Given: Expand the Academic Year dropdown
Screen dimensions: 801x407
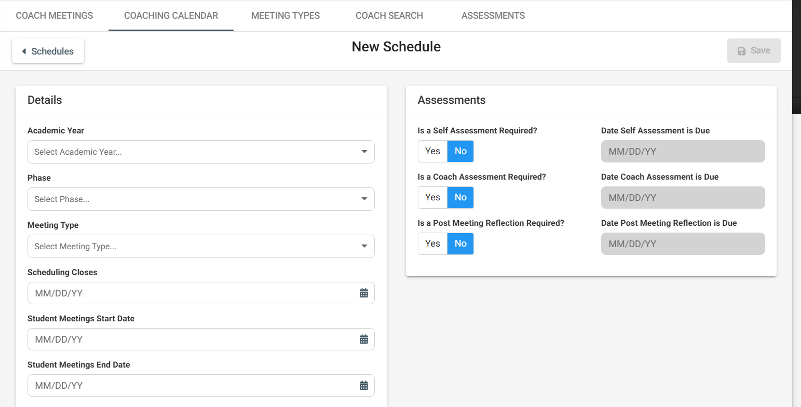Looking at the screenshot, I should pyautogui.click(x=201, y=152).
